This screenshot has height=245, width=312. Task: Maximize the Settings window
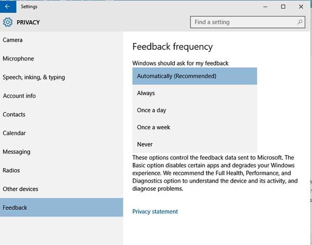[283, 7]
